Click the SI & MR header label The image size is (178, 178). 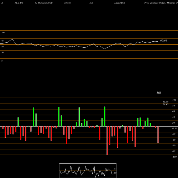click(19, 3)
